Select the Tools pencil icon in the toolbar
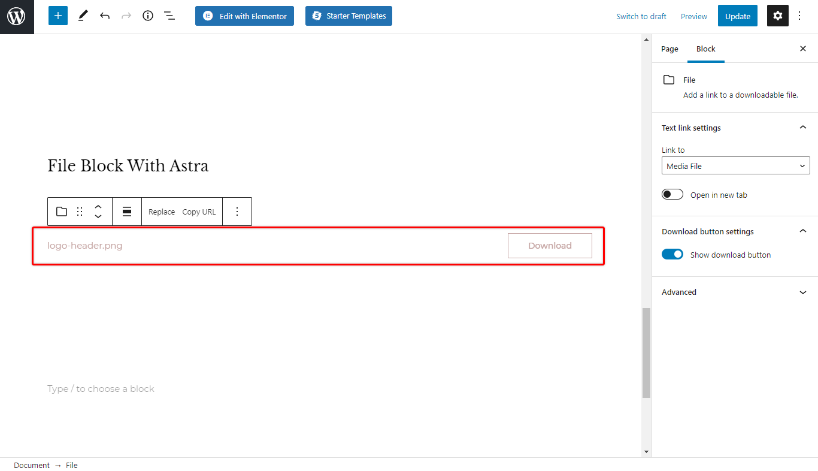Image resolution: width=818 pixels, height=471 pixels. (x=83, y=15)
